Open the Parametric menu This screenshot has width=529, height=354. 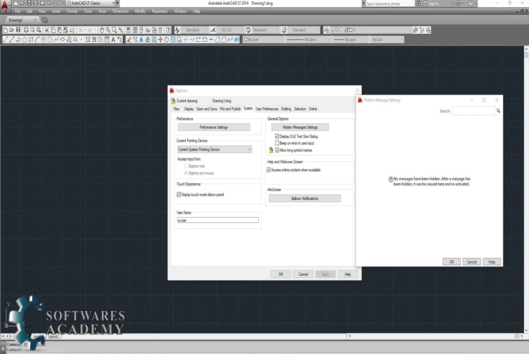[160, 12]
